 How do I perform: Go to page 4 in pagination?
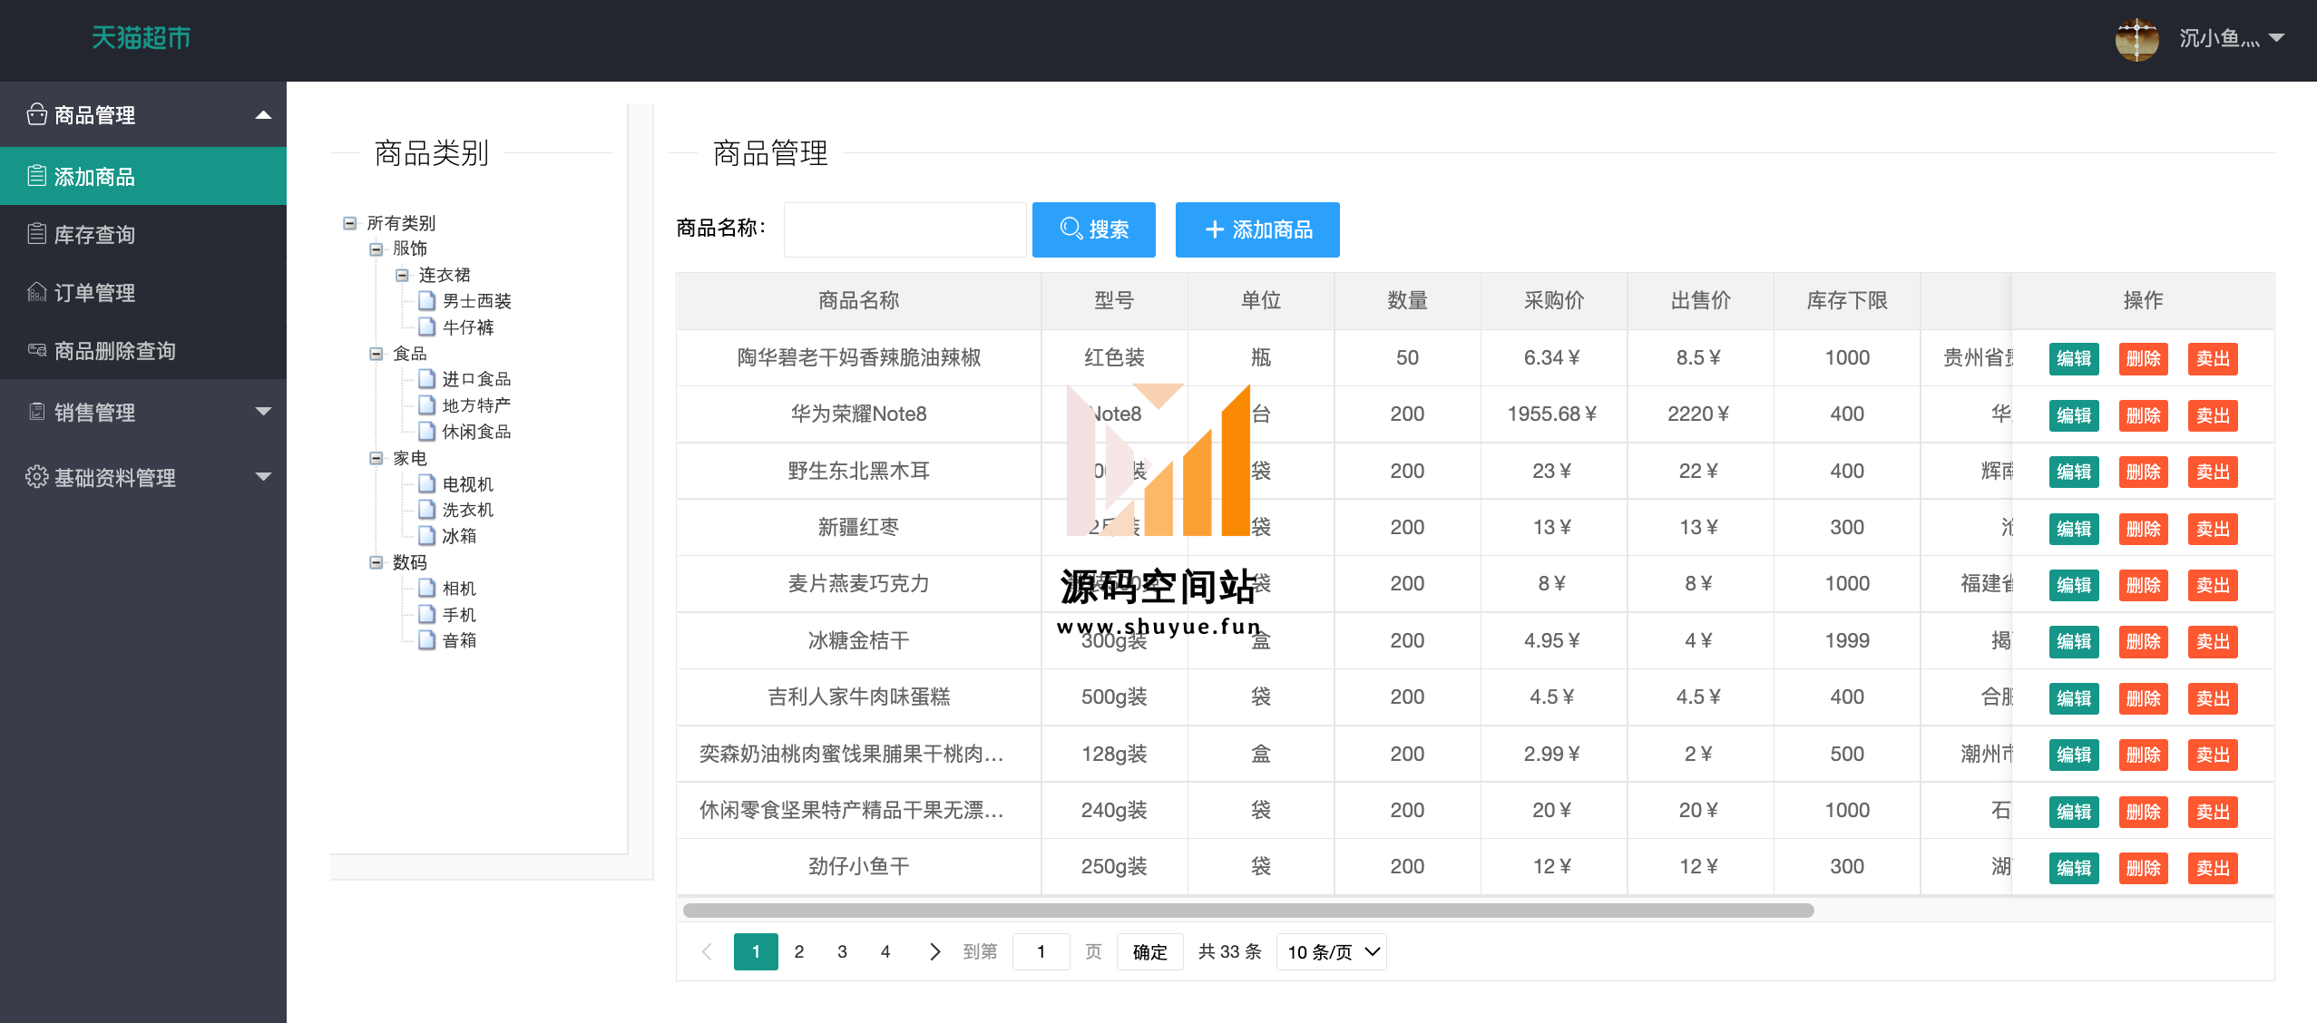point(885,951)
